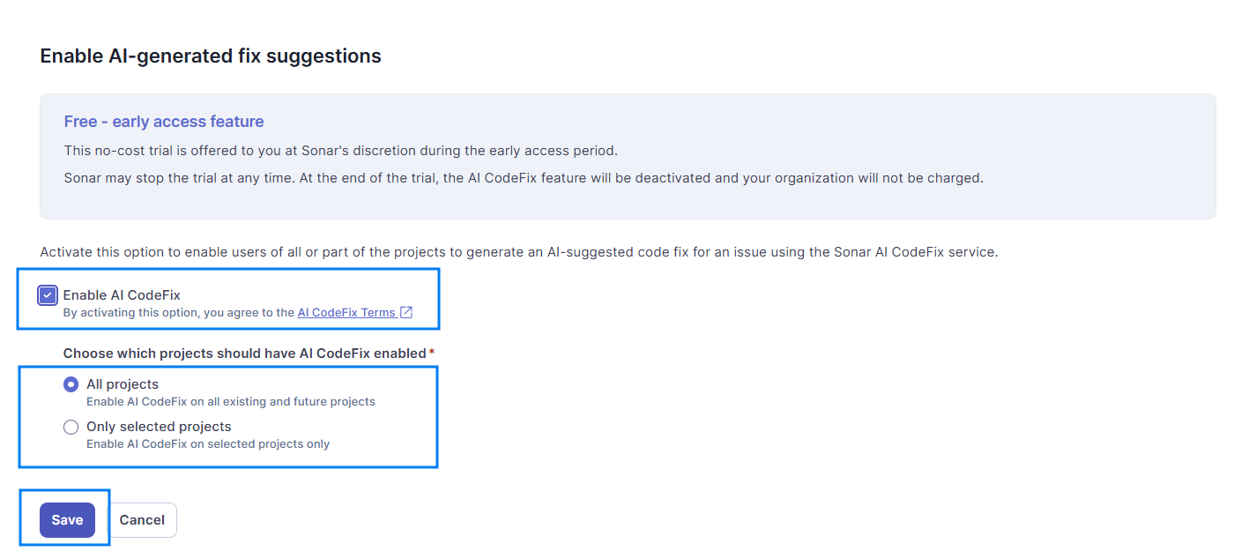Viewport: 1249px width, 551px height.
Task: Save the AI CodeFix settings
Action: (67, 520)
